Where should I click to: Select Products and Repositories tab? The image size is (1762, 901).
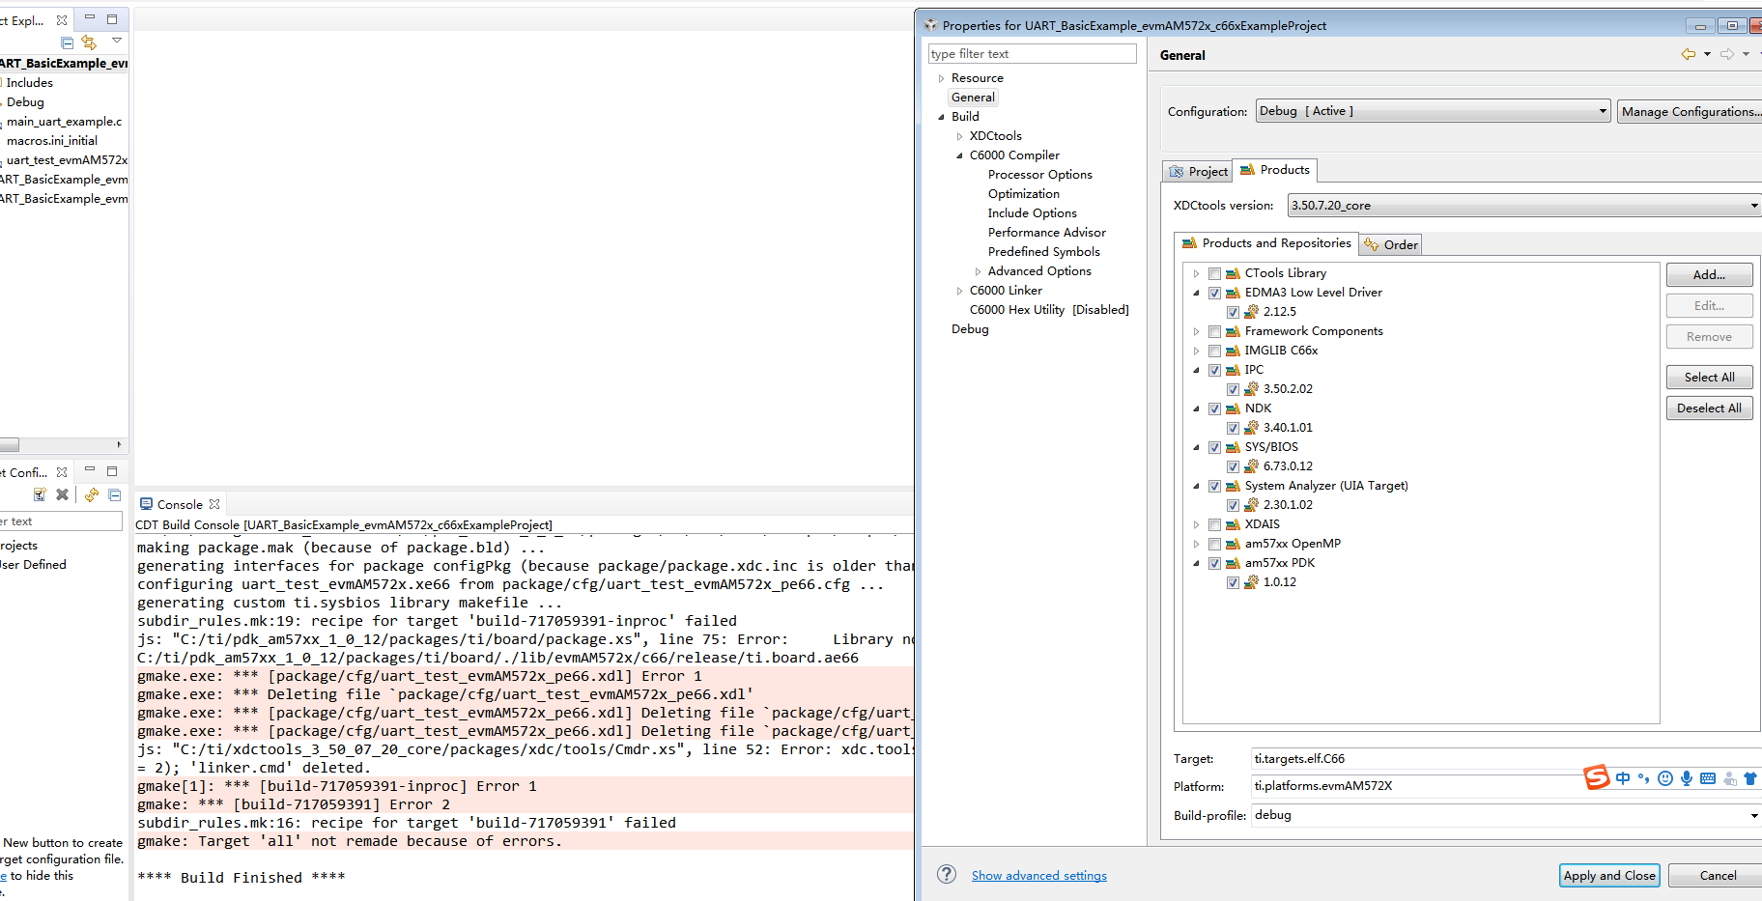(x=1266, y=243)
